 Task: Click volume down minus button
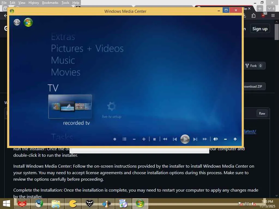pos(225,139)
